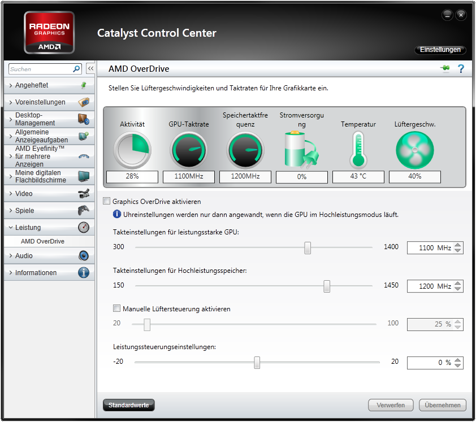Click the Standardwerte button

click(x=129, y=405)
